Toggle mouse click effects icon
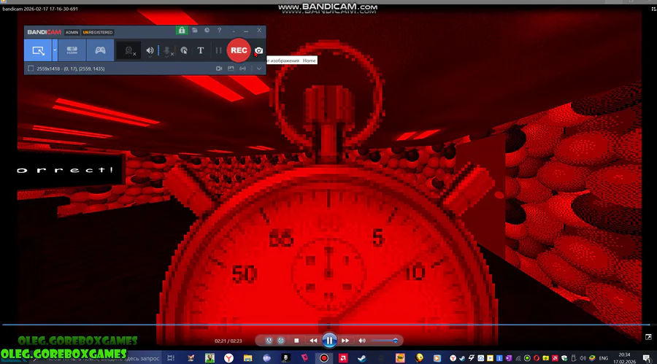 [x=184, y=50]
